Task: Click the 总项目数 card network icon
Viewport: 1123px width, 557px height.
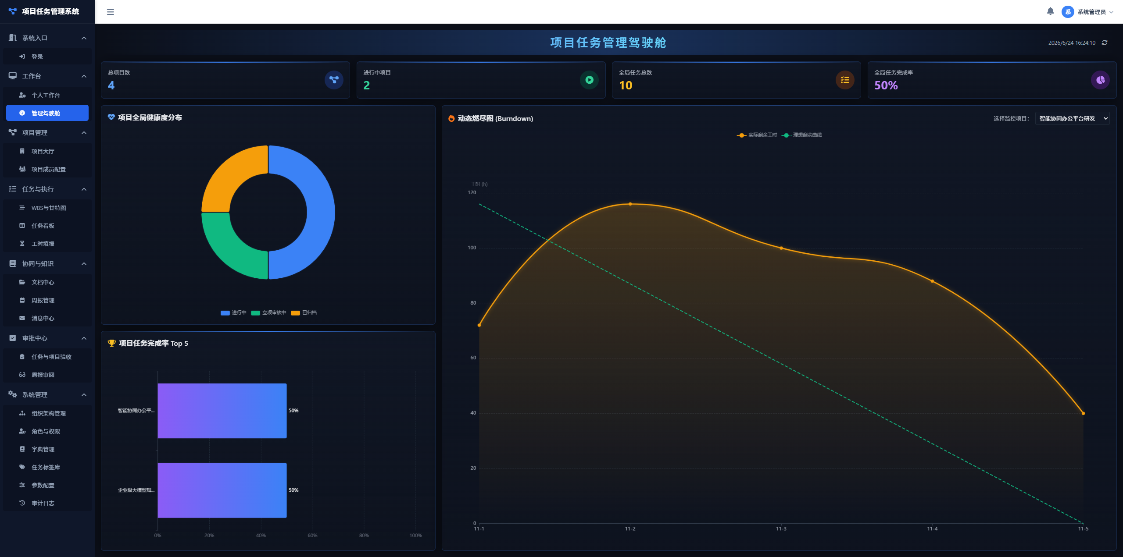Action: pos(334,80)
